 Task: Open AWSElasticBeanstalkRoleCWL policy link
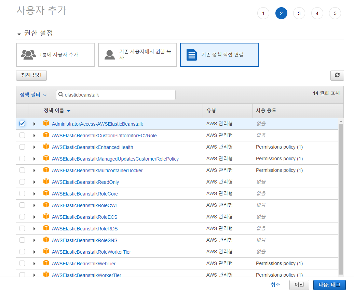click(x=85, y=205)
